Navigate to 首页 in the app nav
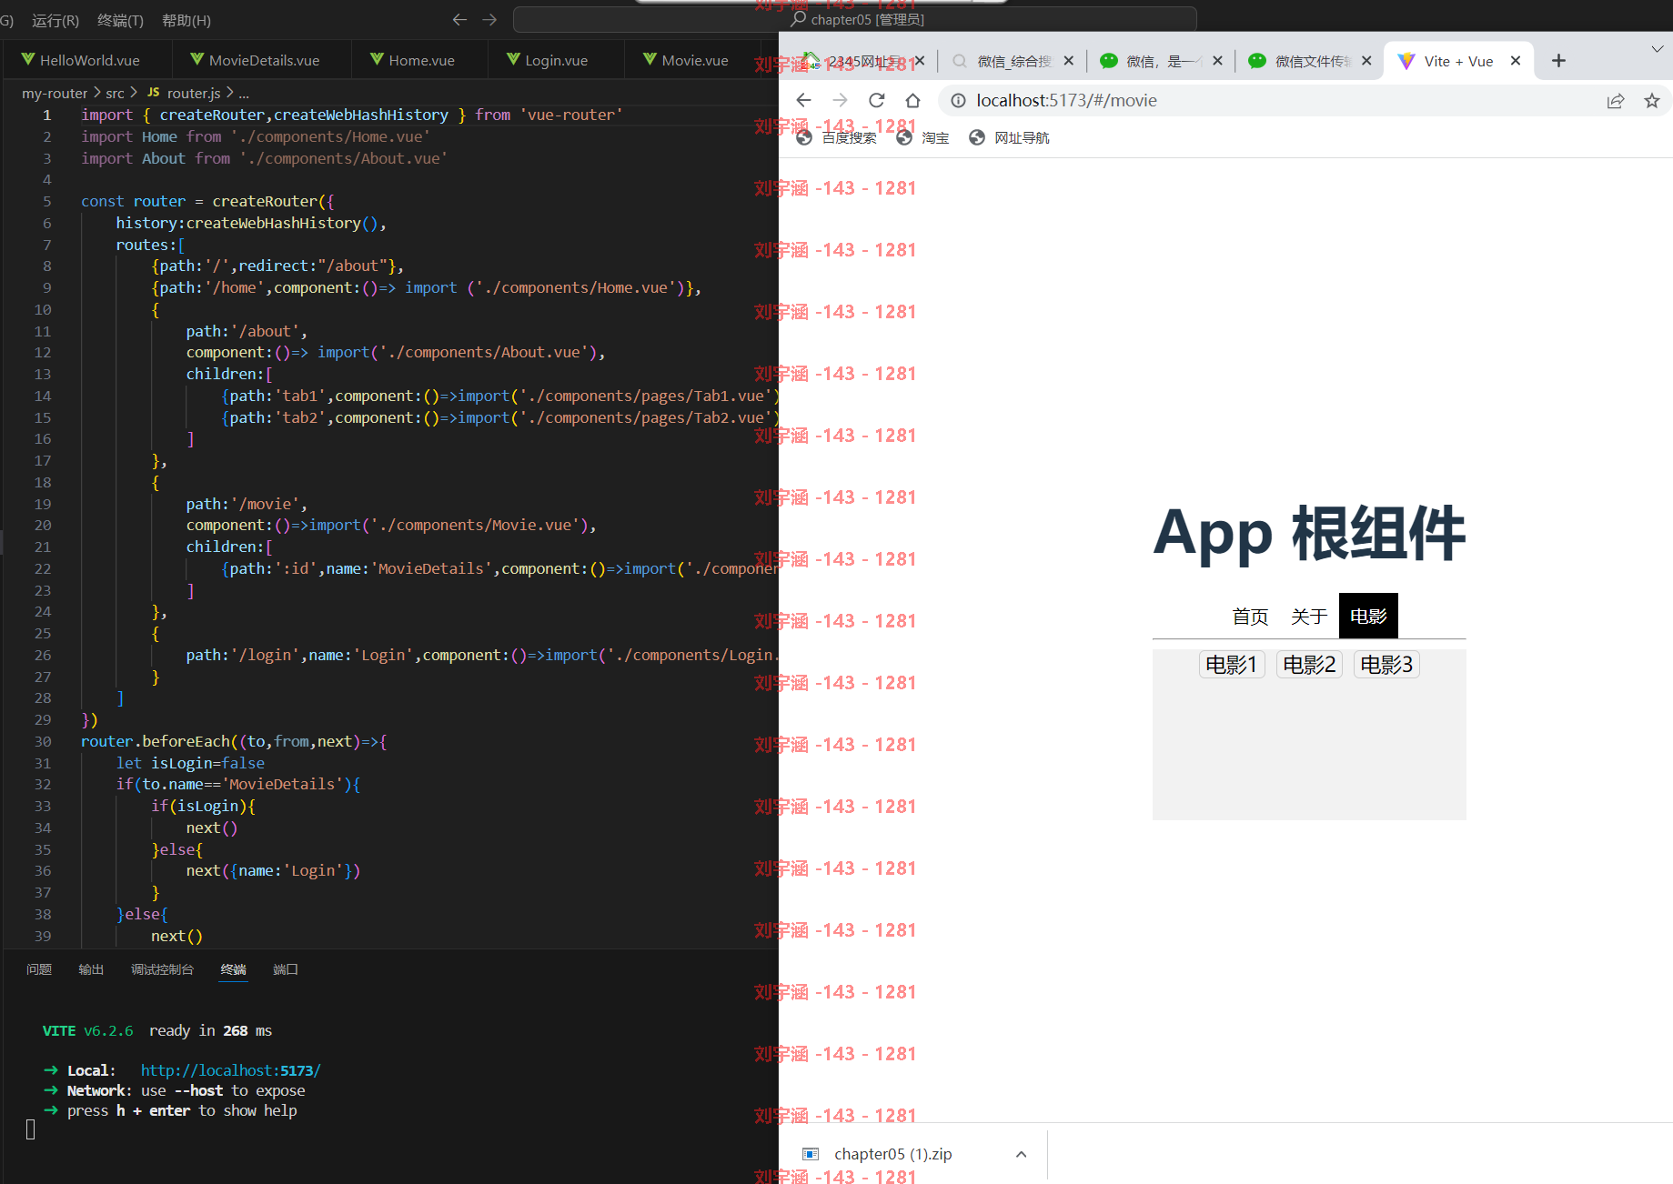The image size is (1673, 1184). tap(1250, 617)
